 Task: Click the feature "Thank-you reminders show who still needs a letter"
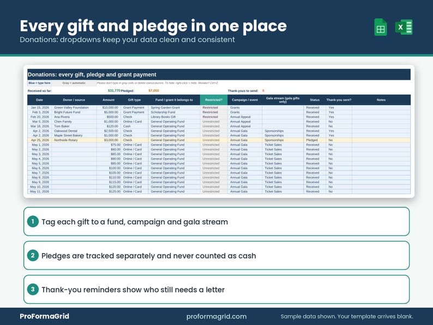pos(216,290)
